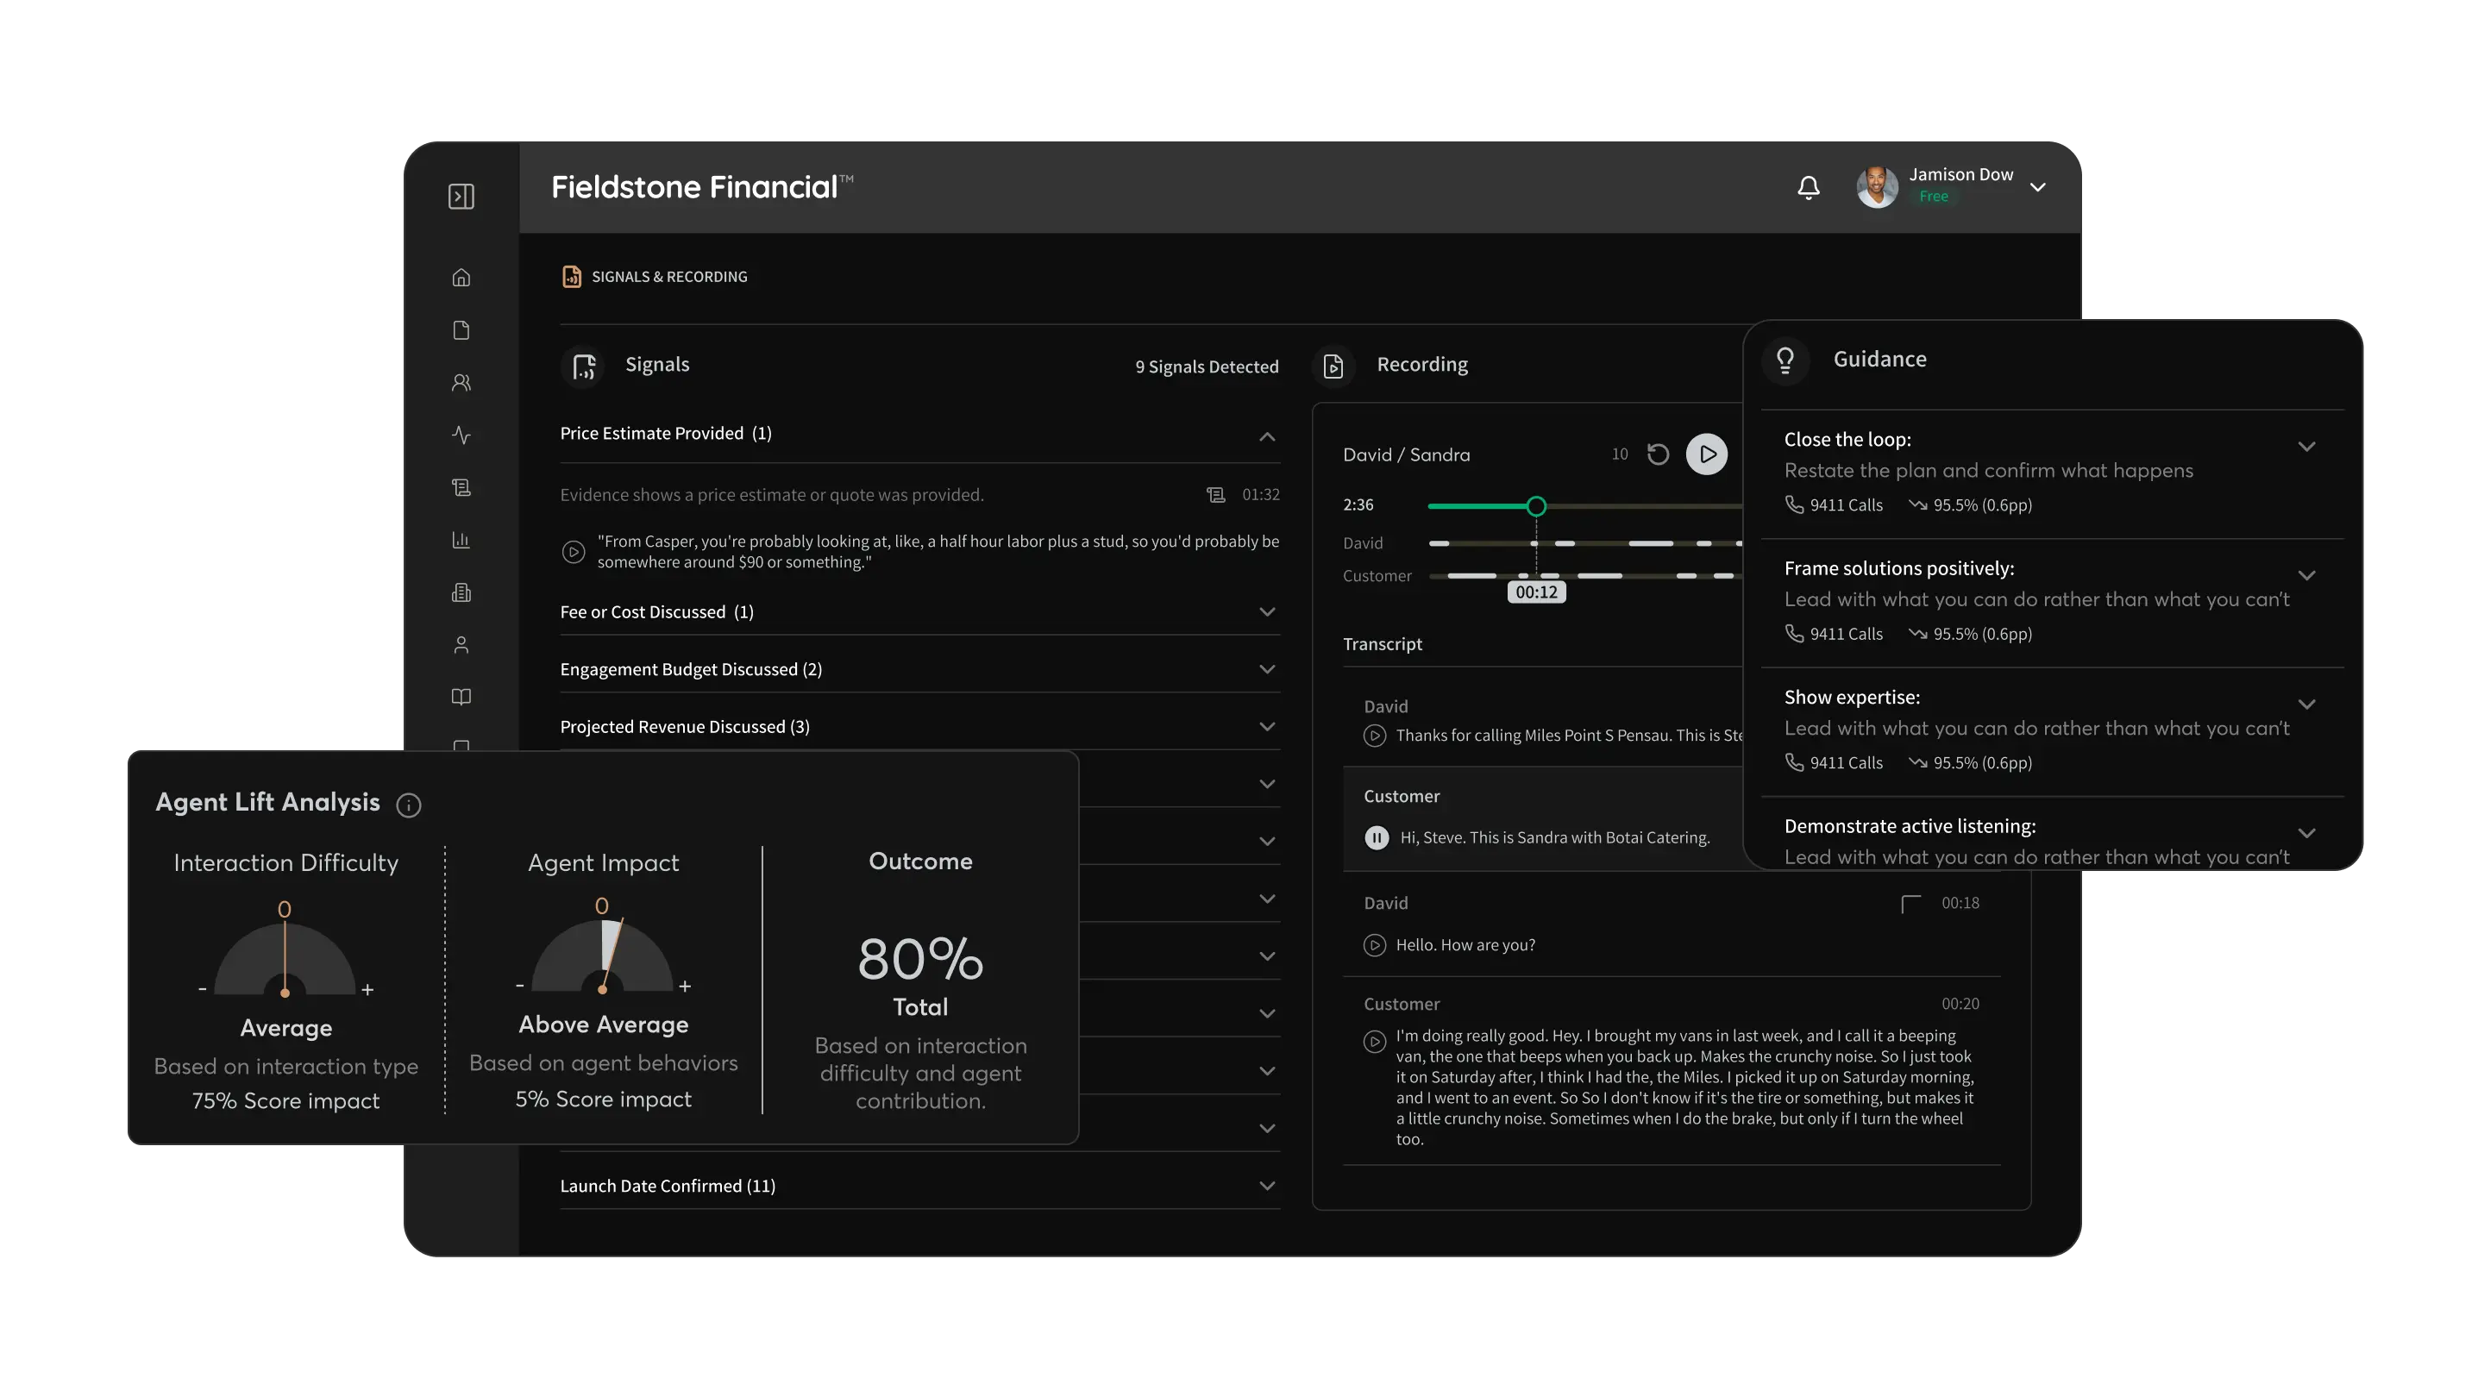Screen dimensions: 2484x1397
Task: Play the "Thanks for calling Miles Point" line
Action: pyautogui.click(x=1375, y=736)
